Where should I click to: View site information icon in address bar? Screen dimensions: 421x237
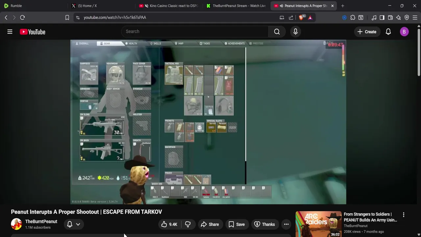pos(78,17)
